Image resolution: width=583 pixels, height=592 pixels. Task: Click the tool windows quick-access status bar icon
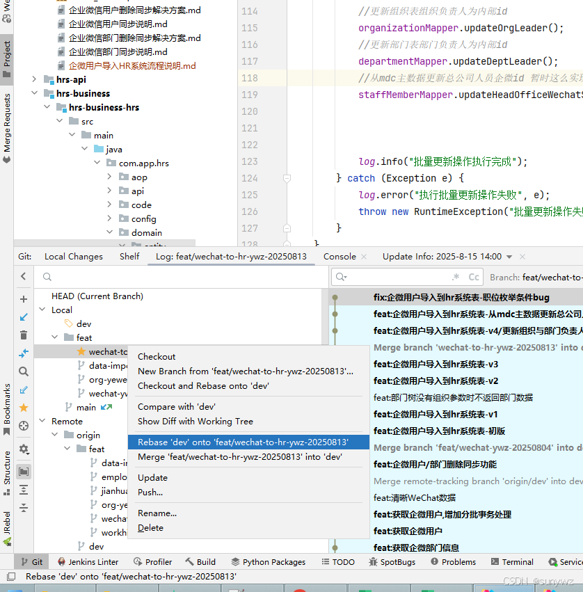coord(11,577)
